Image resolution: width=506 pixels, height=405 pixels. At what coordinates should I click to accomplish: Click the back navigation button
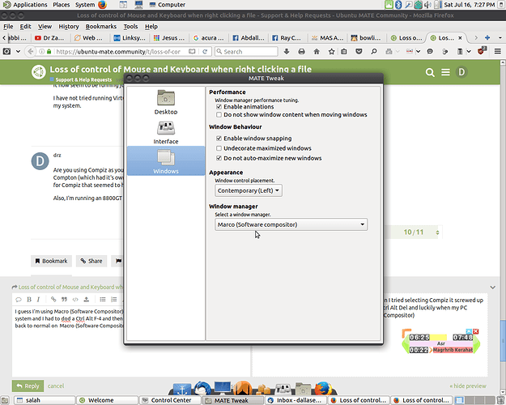31,51
